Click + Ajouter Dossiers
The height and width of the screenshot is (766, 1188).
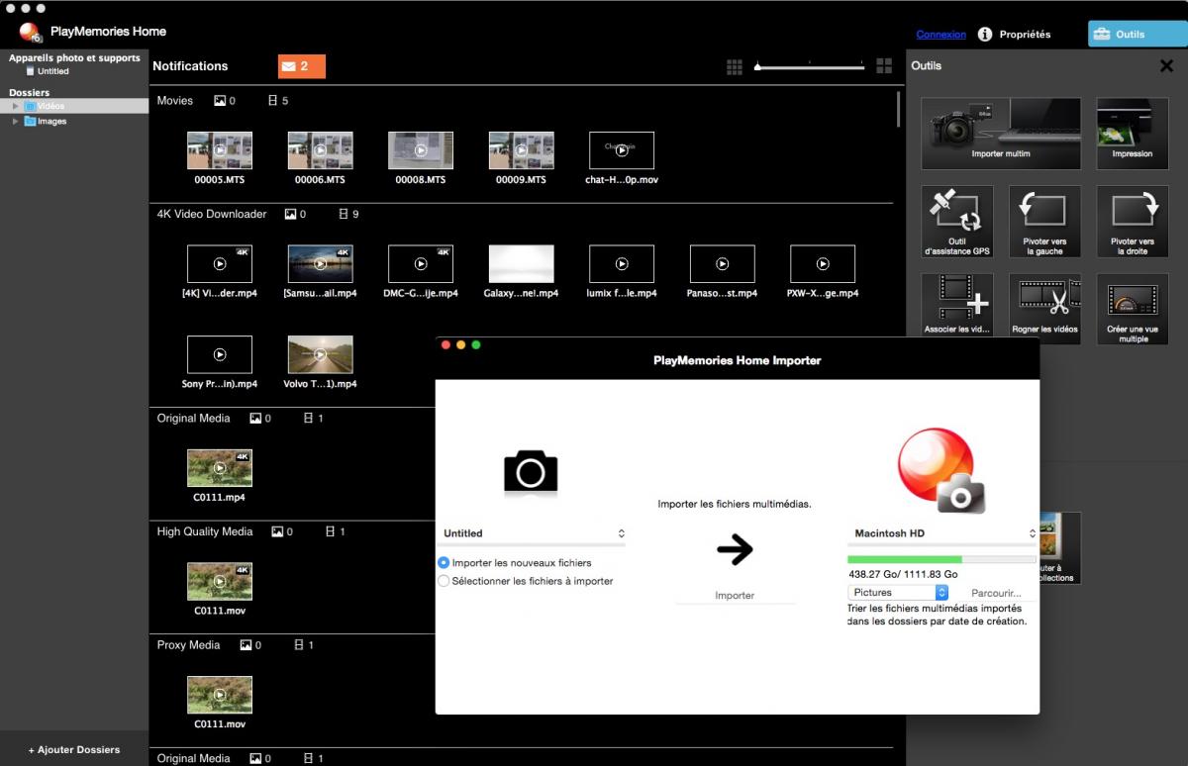click(x=74, y=749)
